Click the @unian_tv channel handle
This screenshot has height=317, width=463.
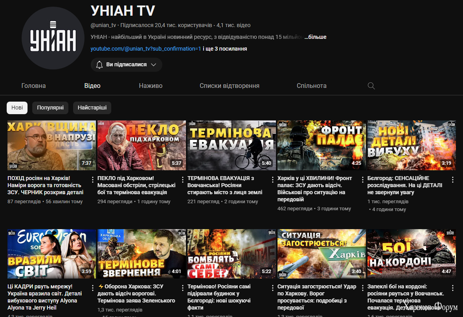[x=103, y=26]
